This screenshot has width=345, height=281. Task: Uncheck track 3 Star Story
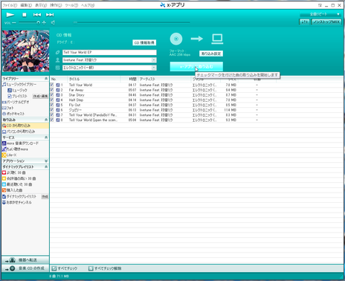point(52,94)
